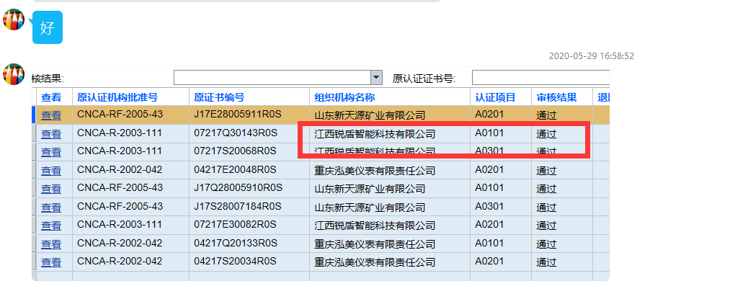This screenshot has height=294, width=748.
Task: Sort by 原证书编号 column header
Action: (x=219, y=97)
